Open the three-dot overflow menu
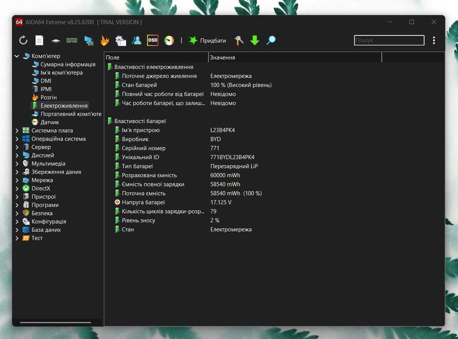458x339 pixels. pyautogui.click(x=434, y=40)
